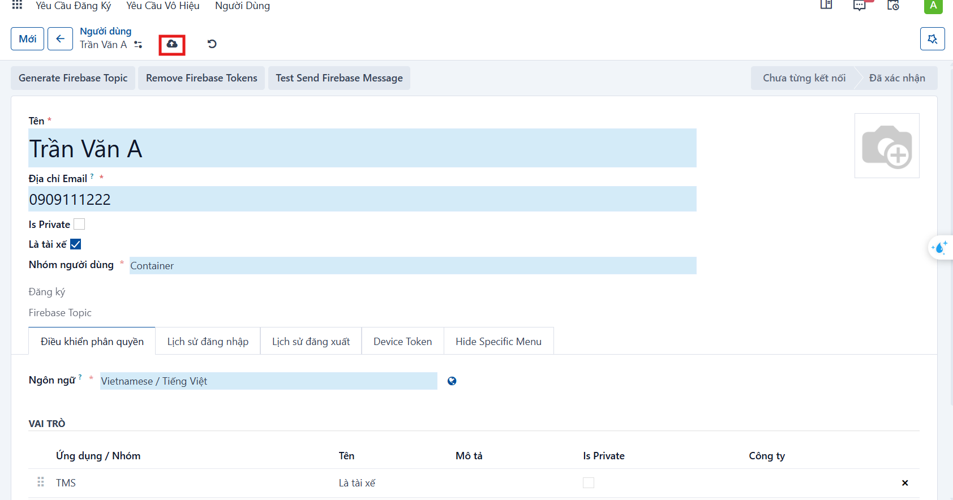The height and width of the screenshot is (500, 953).
Task: Click the help mark beside Ngôn ngữ
Action: 80,377
